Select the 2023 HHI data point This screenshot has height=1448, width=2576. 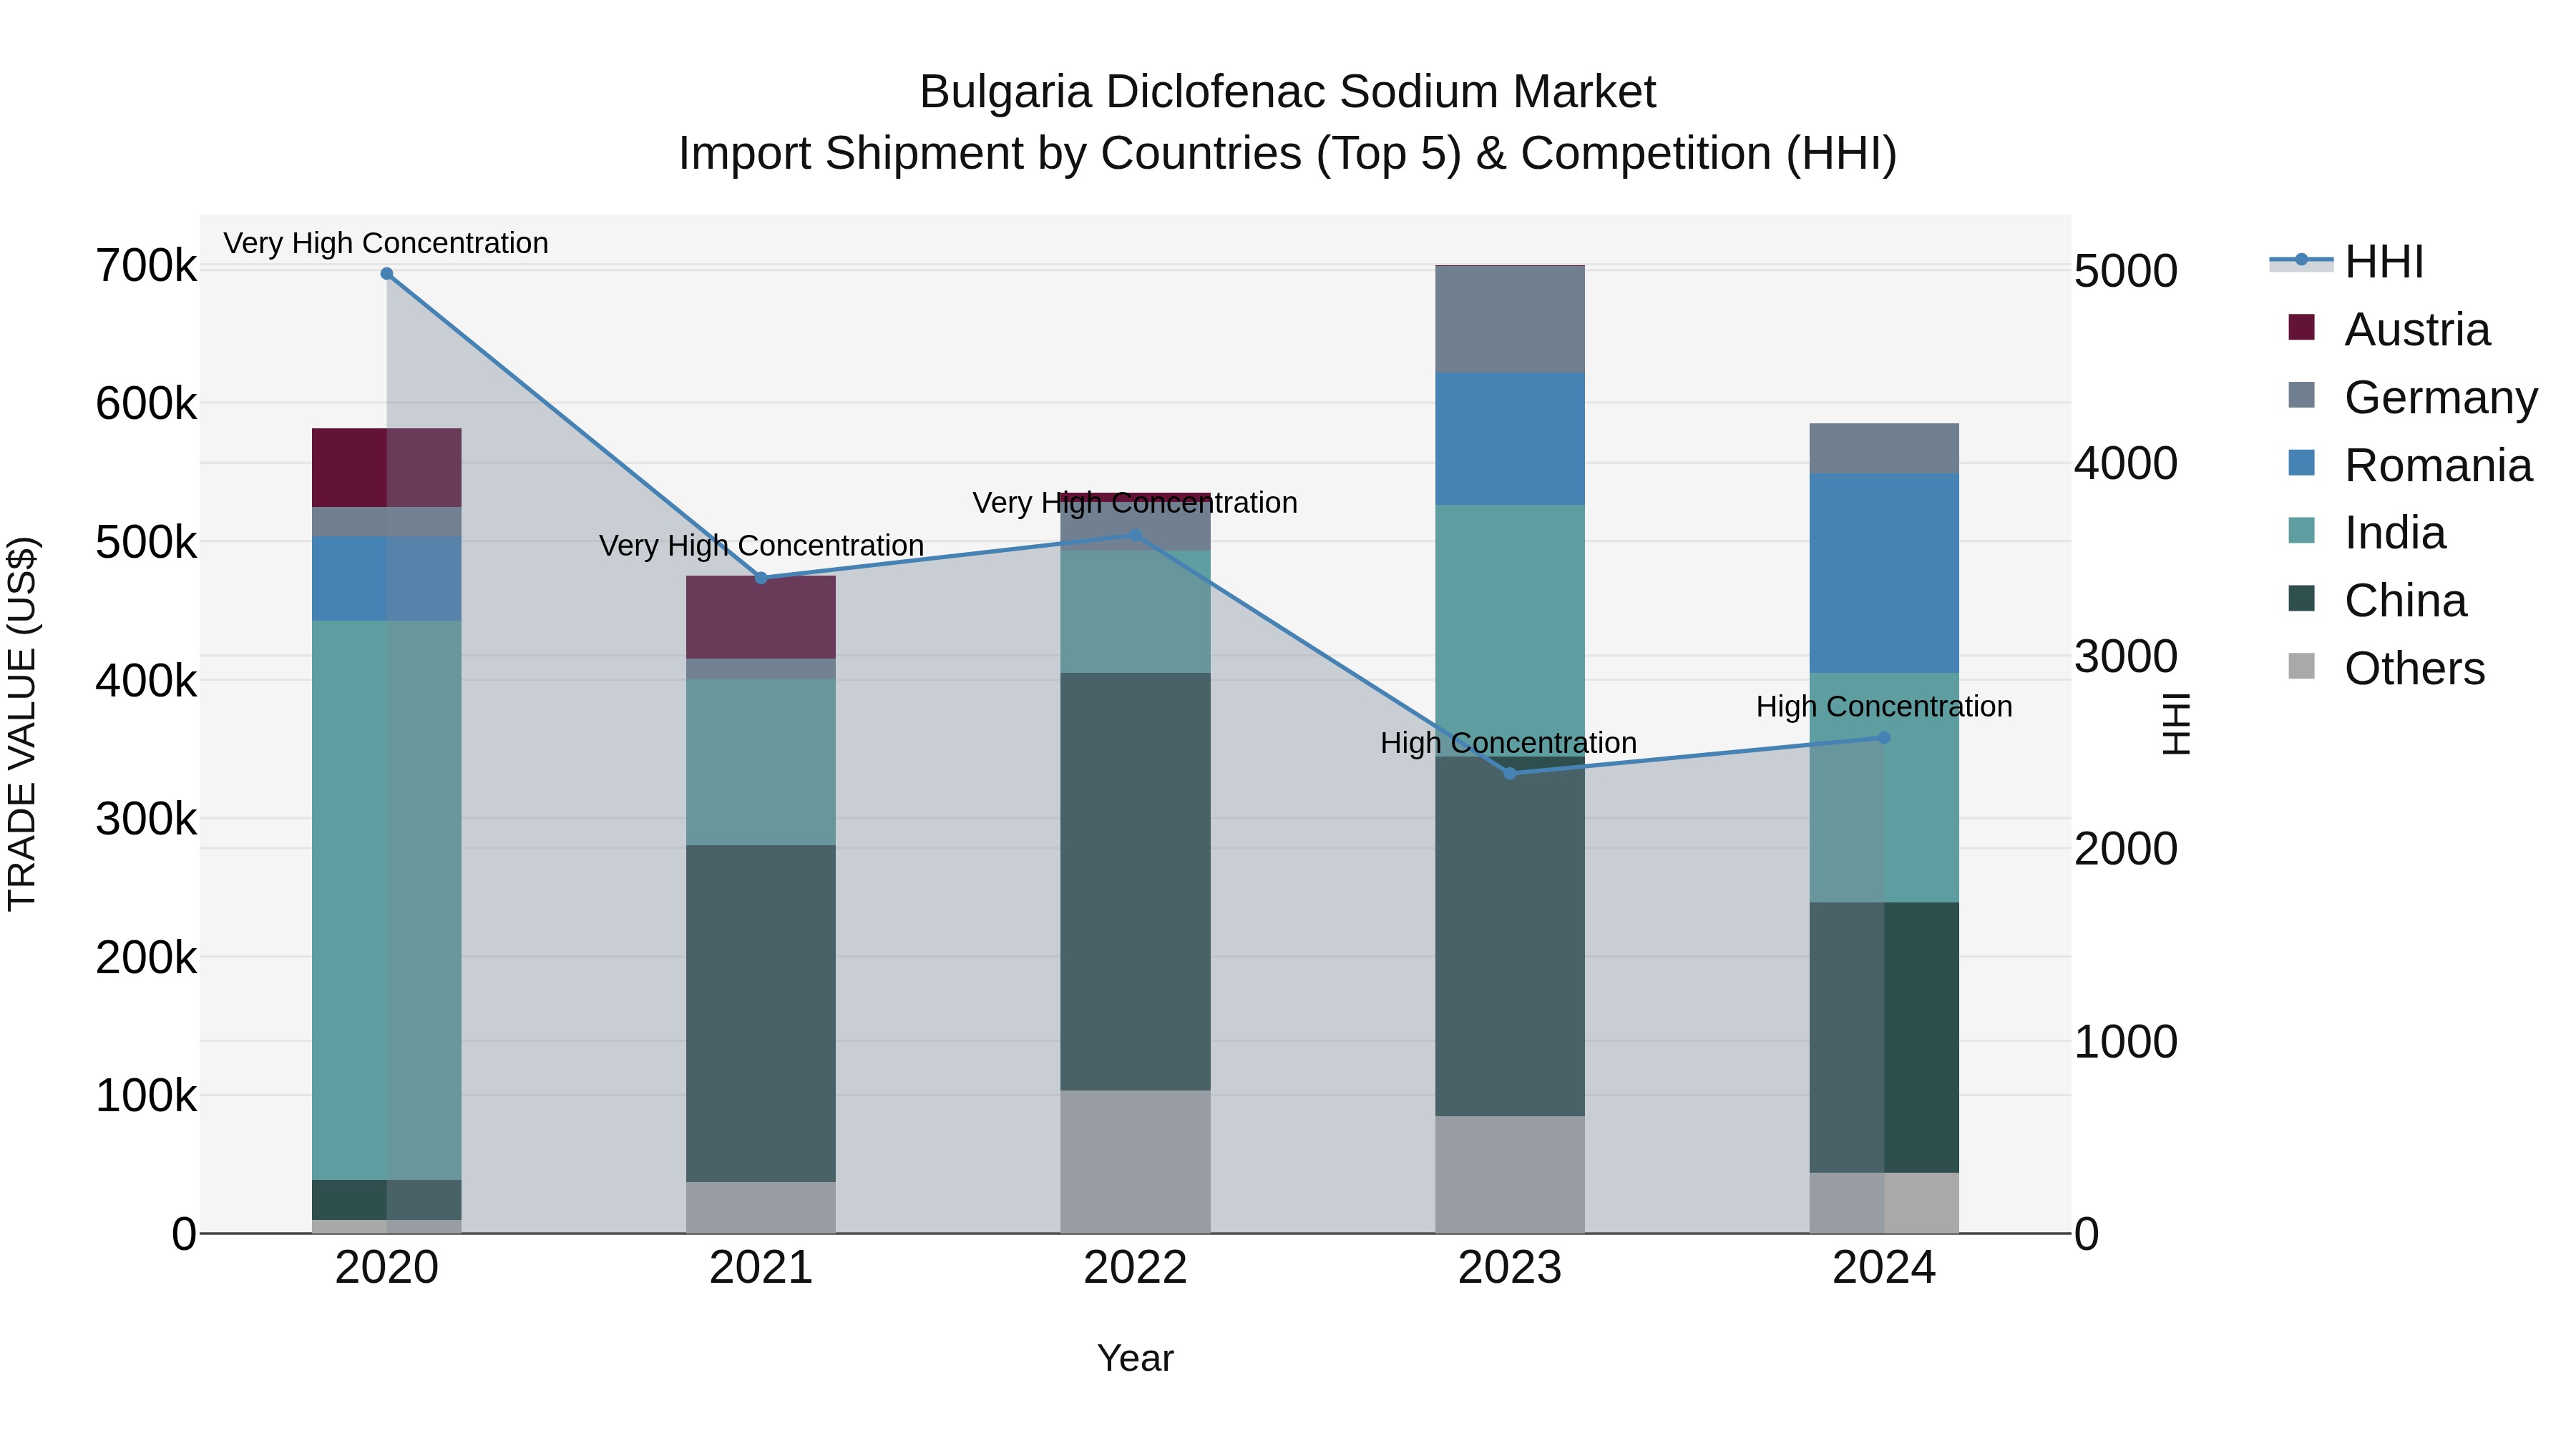(x=1510, y=774)
